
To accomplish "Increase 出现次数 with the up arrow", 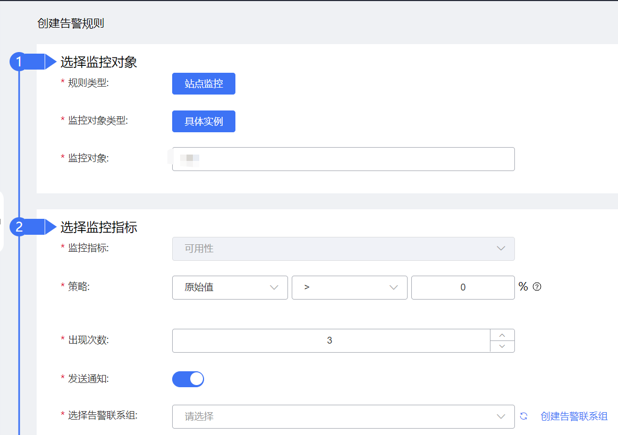I will [502, 335].
